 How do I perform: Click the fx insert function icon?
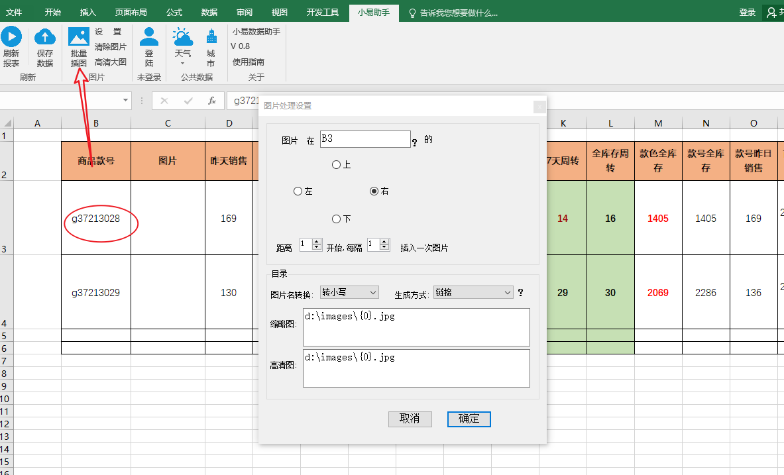click(x=212, y=101)
